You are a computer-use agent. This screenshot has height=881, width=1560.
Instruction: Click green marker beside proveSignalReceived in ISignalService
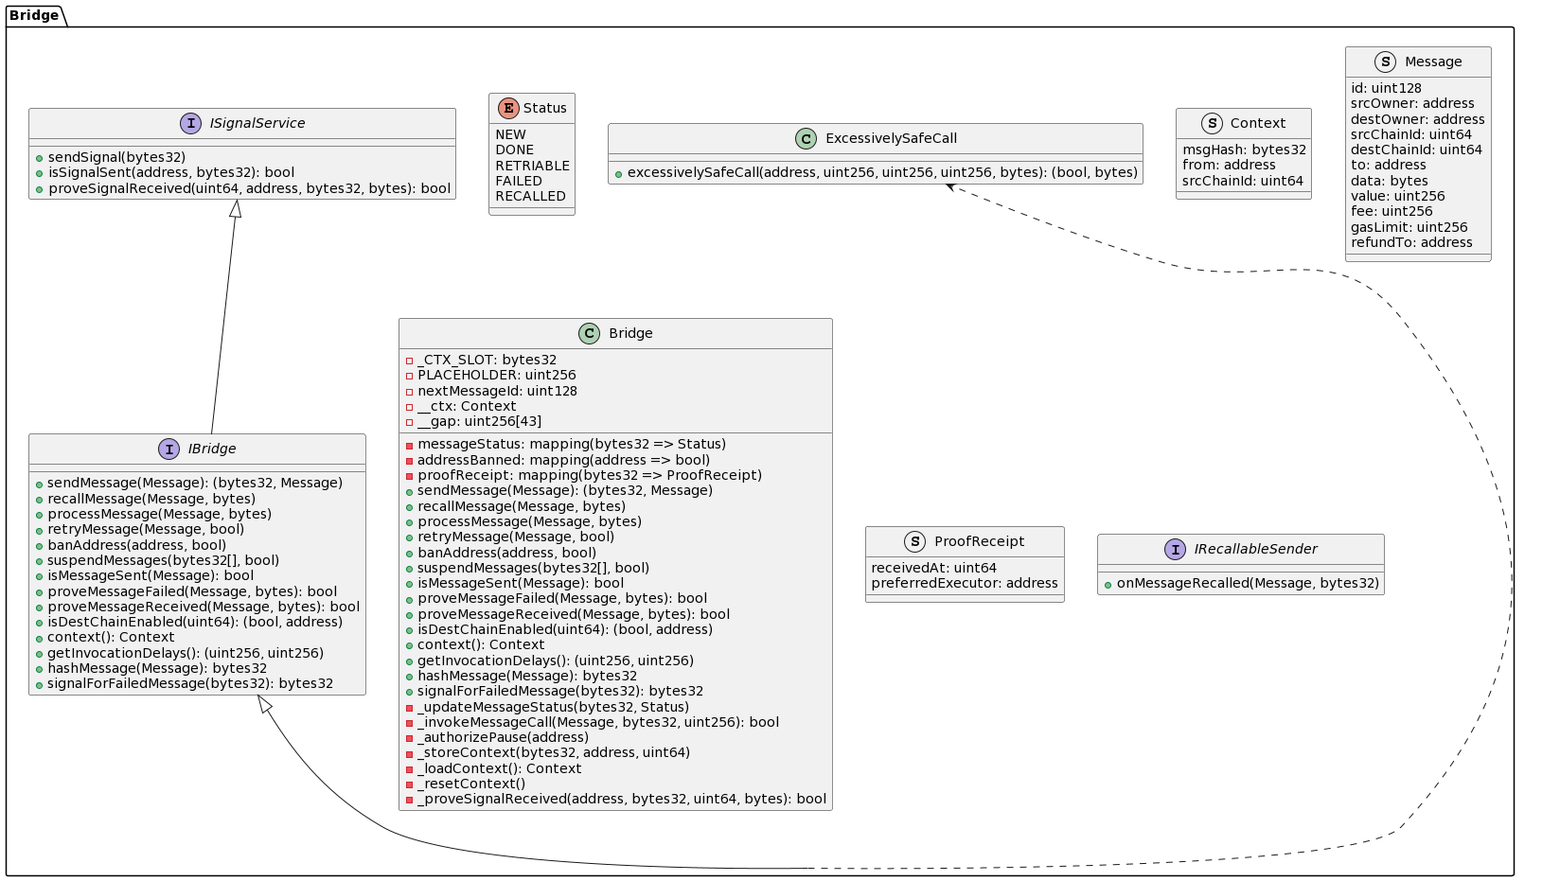pos(40,188)
